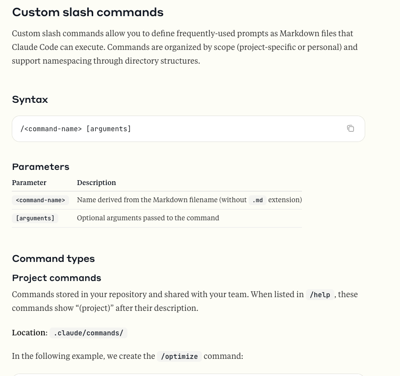The height and width of the screenshot is (376, 400).
Task: Click the /help inline code
Action: (320, 295)
